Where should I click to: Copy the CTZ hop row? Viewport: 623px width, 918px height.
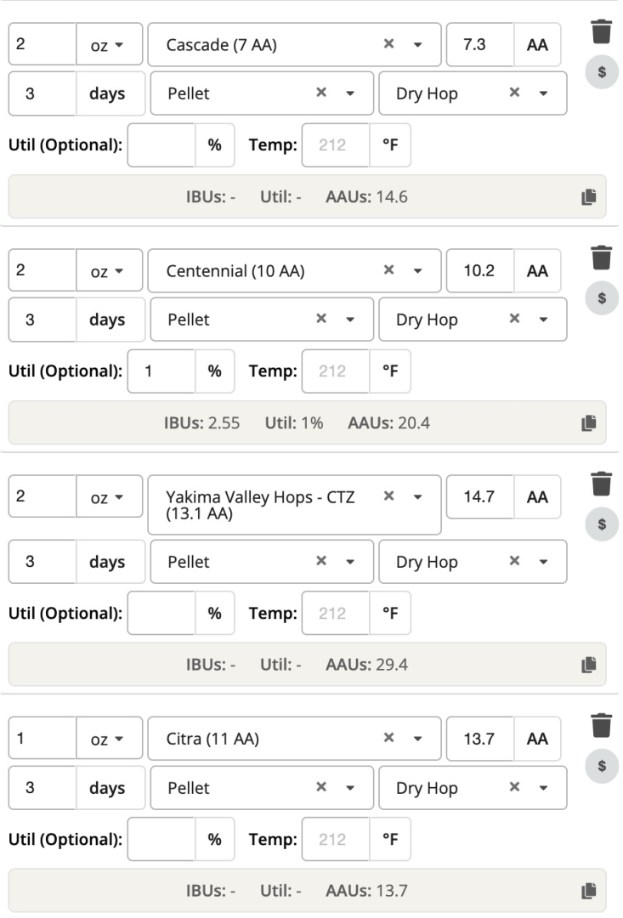coord(588,664)
